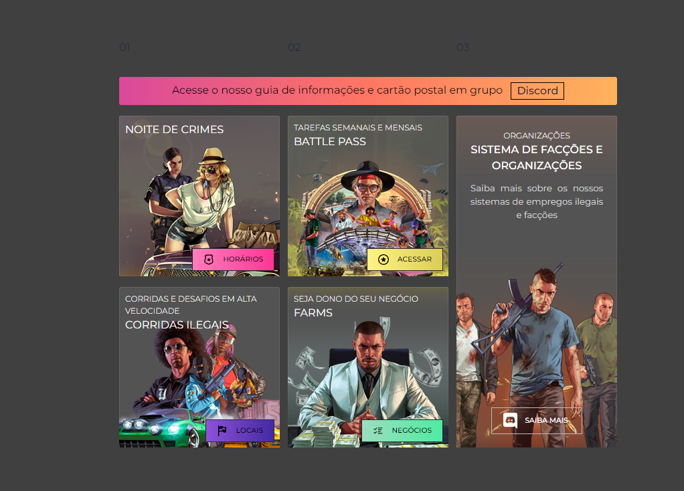Click the SEJA DONO DO SEU NEGÓCIO subtitle

click(356, 299)
